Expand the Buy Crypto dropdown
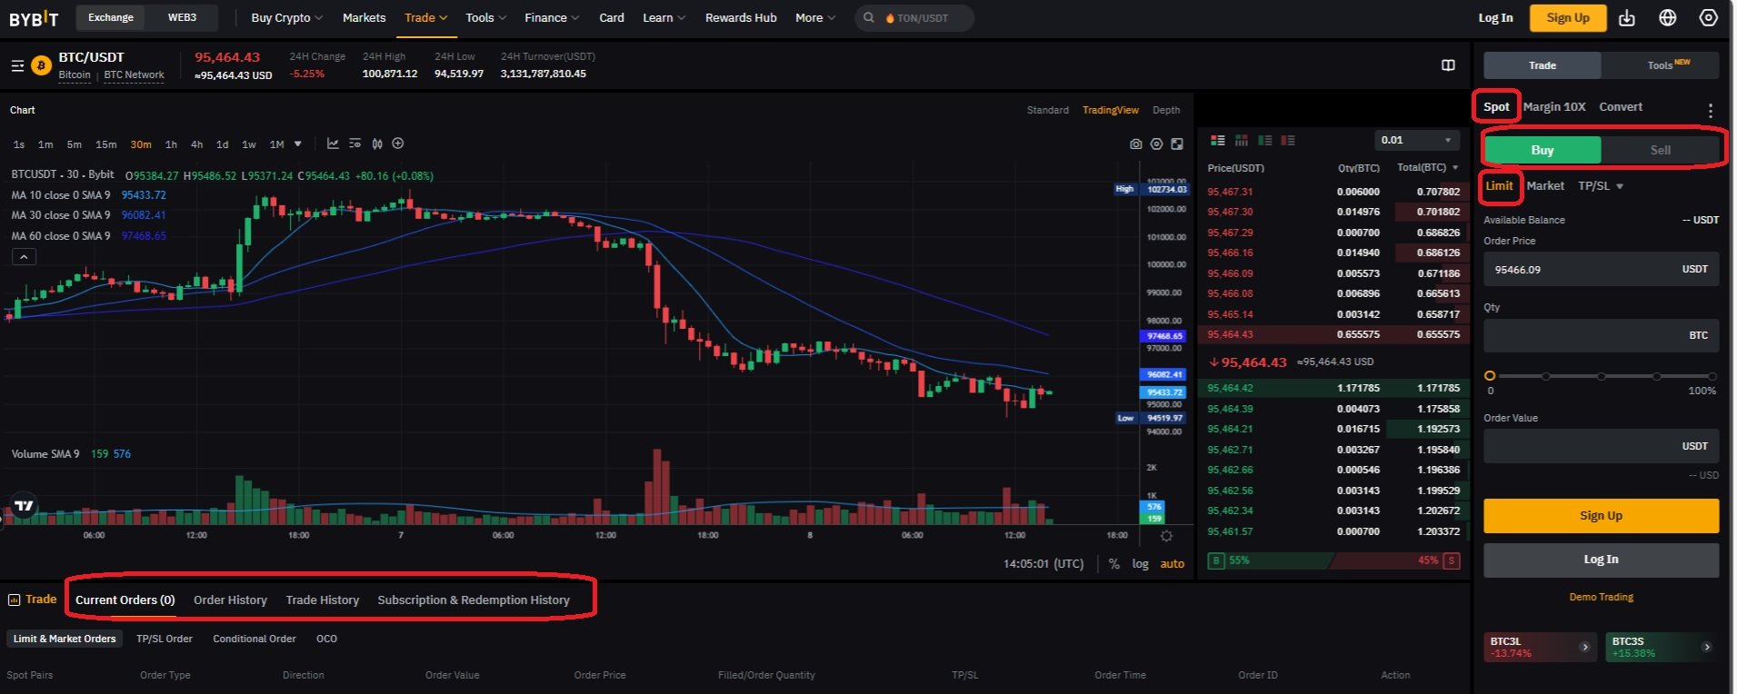The width and height of the screenshot is (1737, 694). [x=286, y=17]
